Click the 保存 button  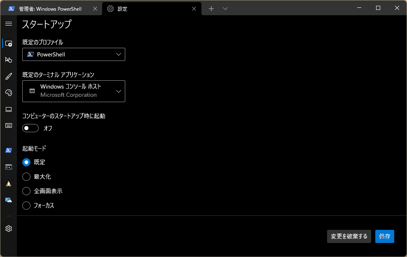384,236
